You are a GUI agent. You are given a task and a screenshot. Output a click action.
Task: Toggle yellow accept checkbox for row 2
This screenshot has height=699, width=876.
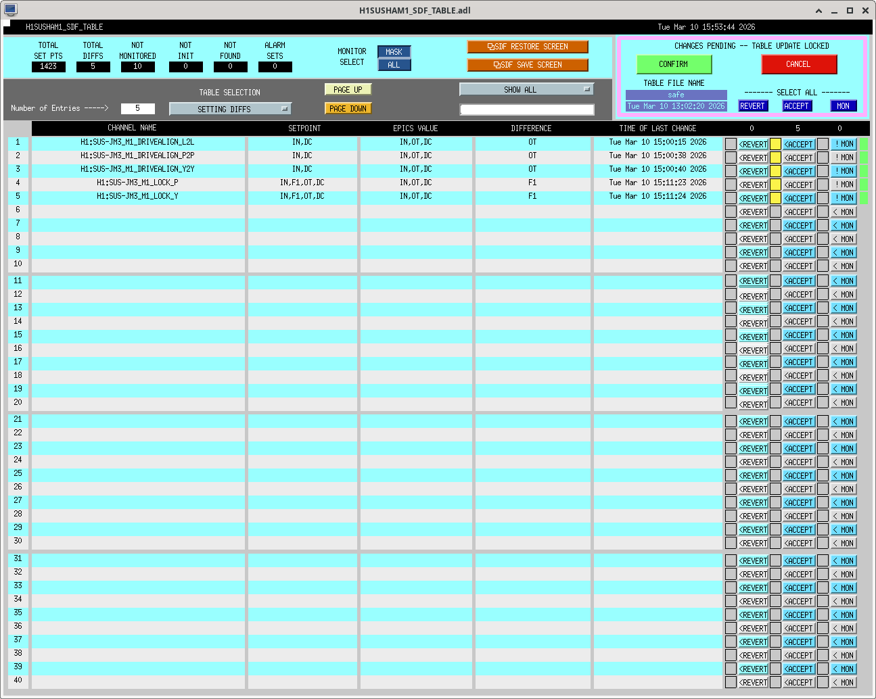click(x=775, y=158)
